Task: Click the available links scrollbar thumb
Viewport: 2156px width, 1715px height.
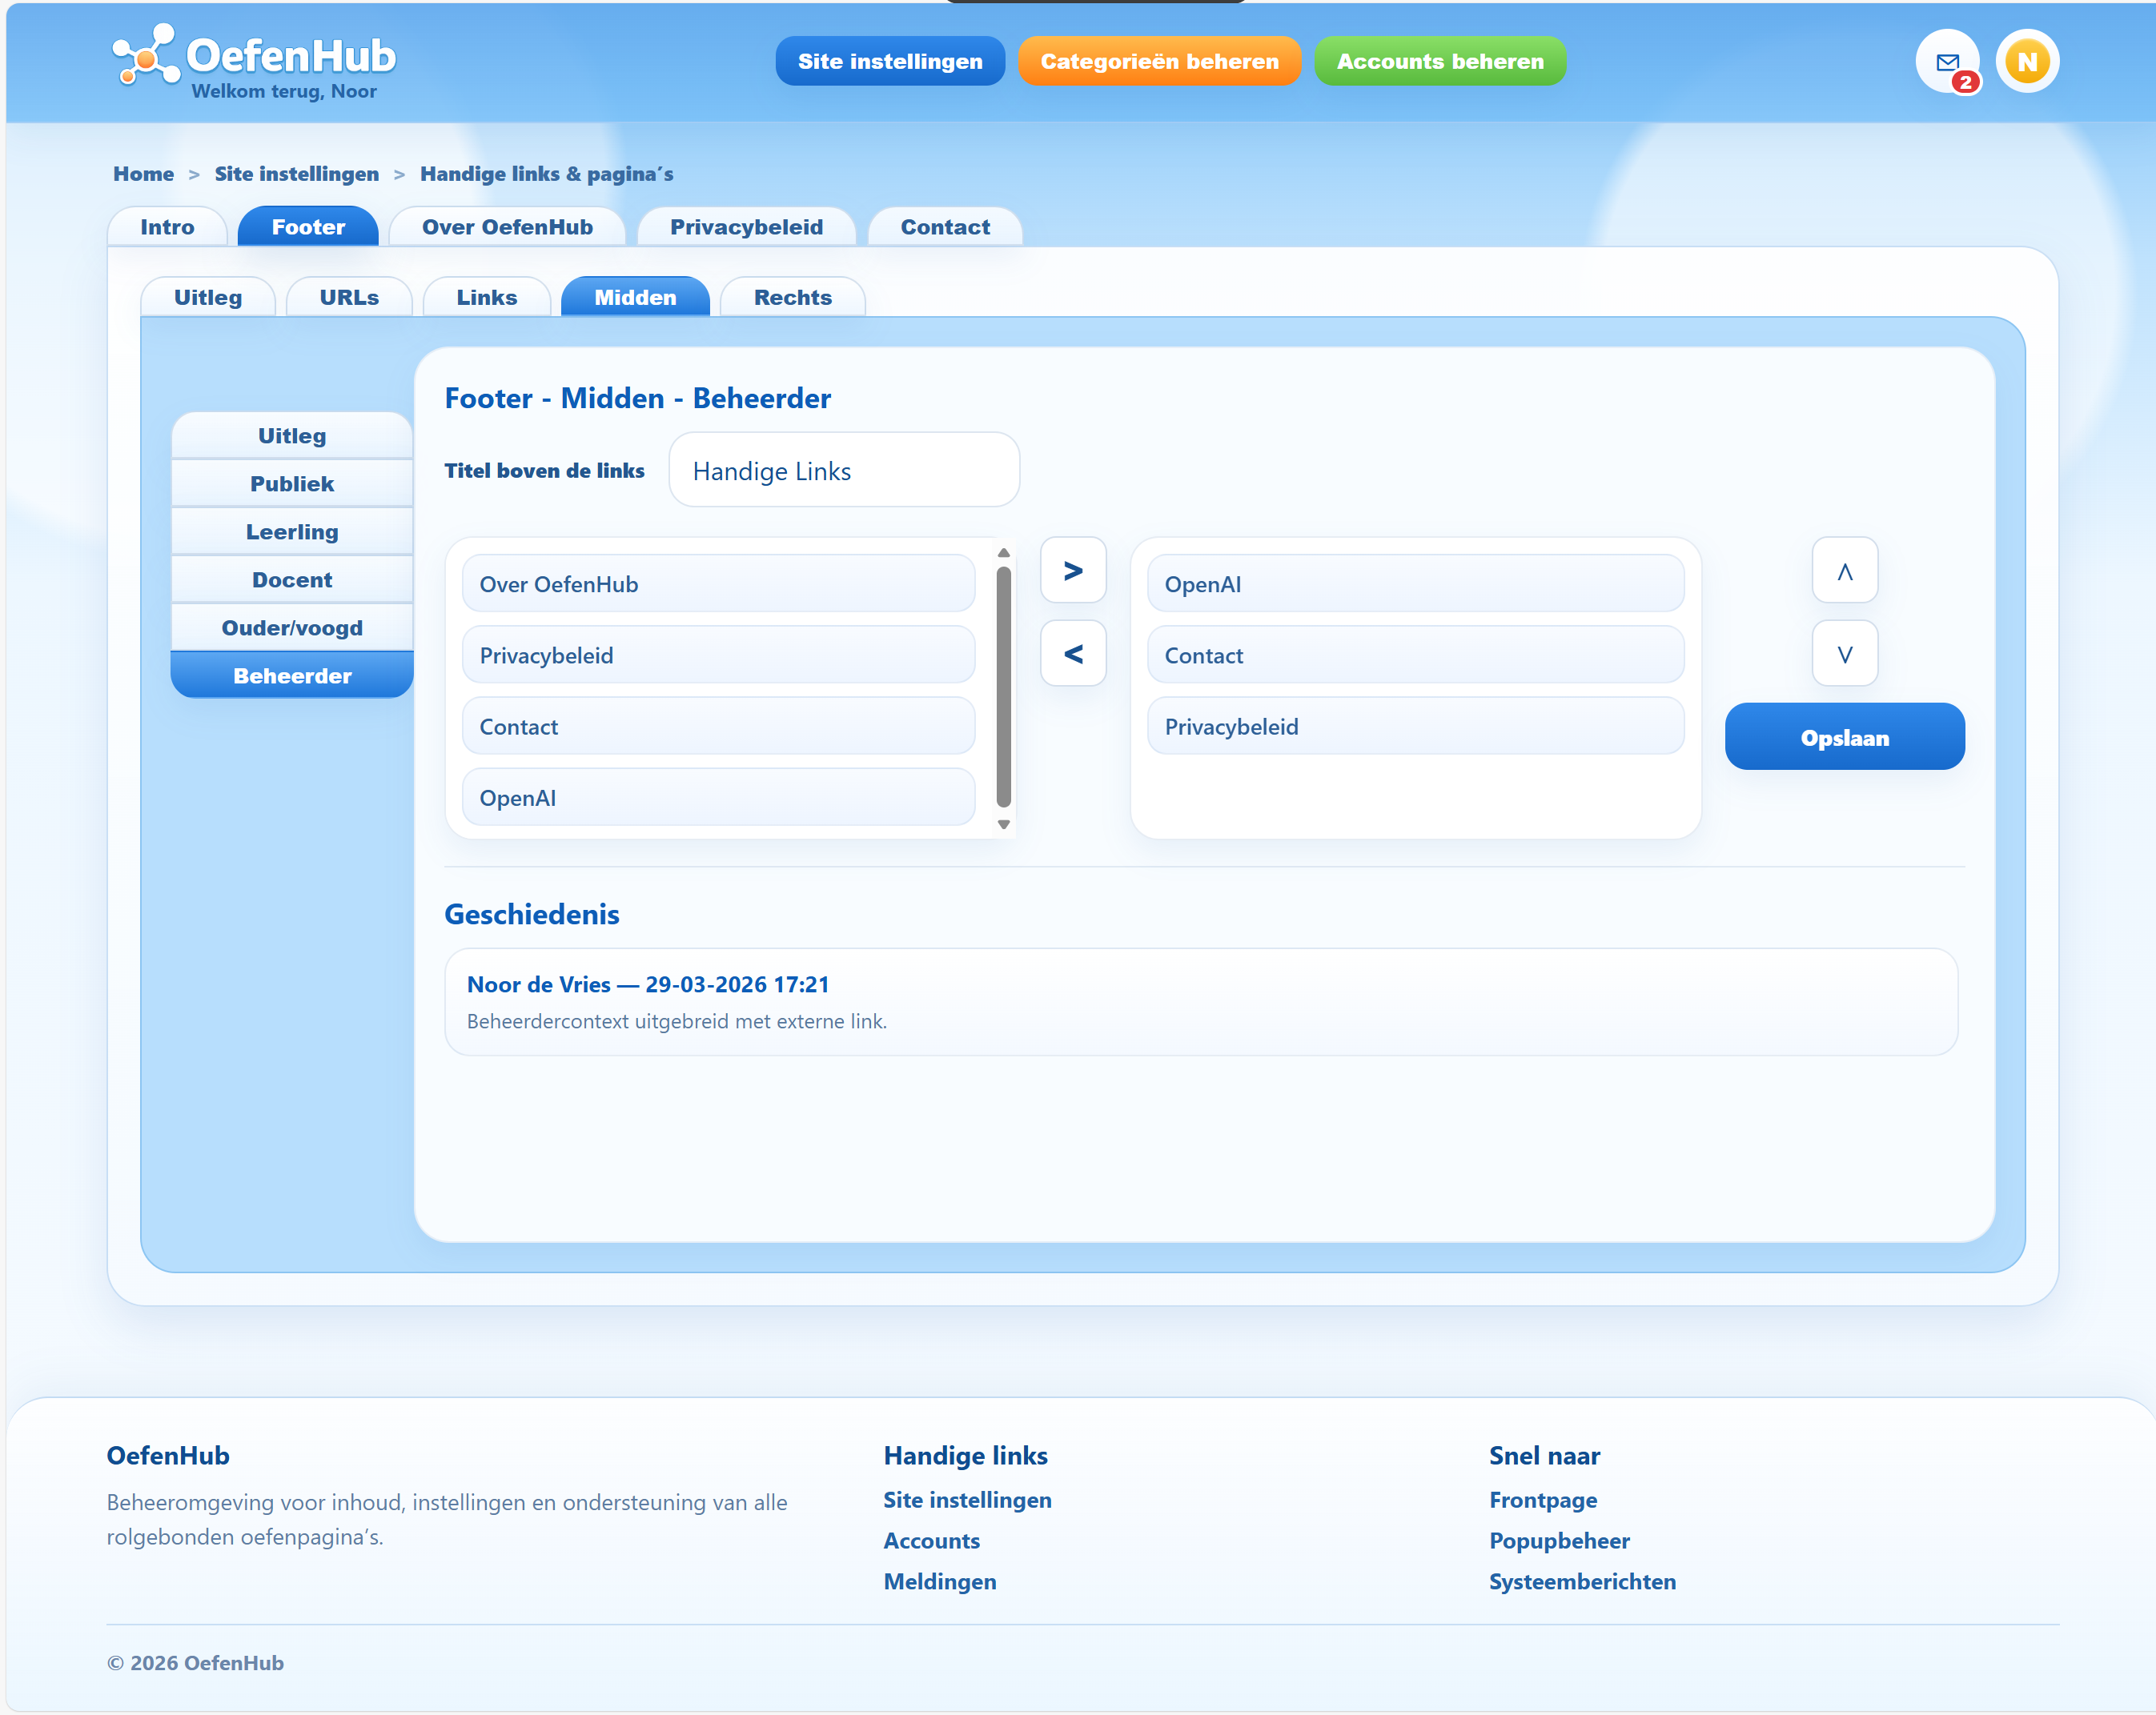Action: click(x=1003, y=687)
